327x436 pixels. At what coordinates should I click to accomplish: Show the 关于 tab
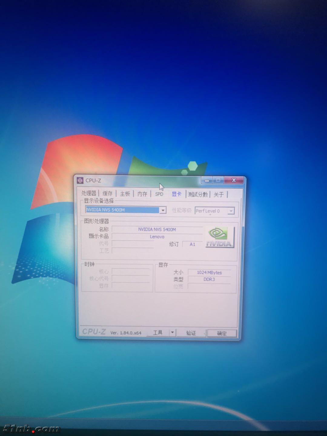tap(219, 195)
